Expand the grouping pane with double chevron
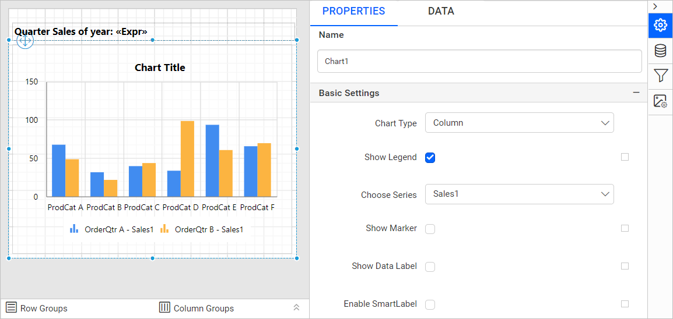 coord(296,307)
